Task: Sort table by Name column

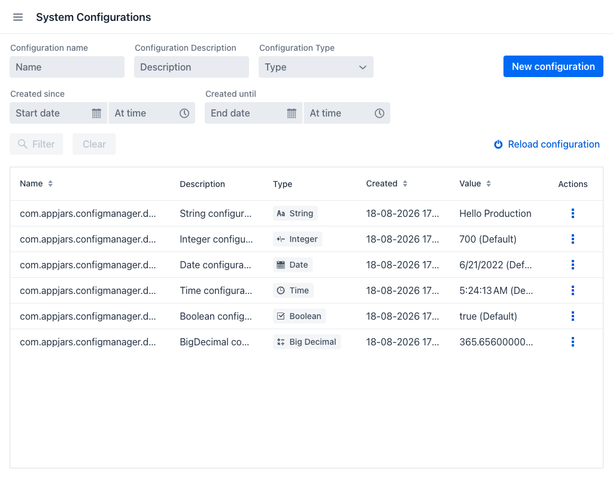Action: (x=36, y=184)
